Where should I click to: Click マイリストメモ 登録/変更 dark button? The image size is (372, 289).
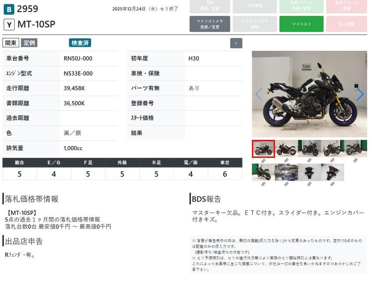210,24
